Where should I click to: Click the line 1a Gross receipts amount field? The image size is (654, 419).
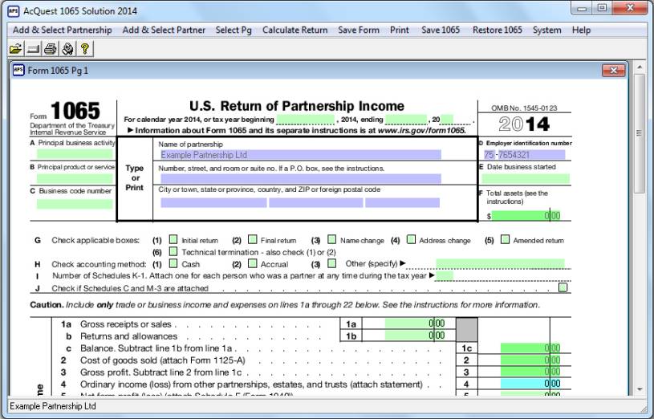pos(414,323)
